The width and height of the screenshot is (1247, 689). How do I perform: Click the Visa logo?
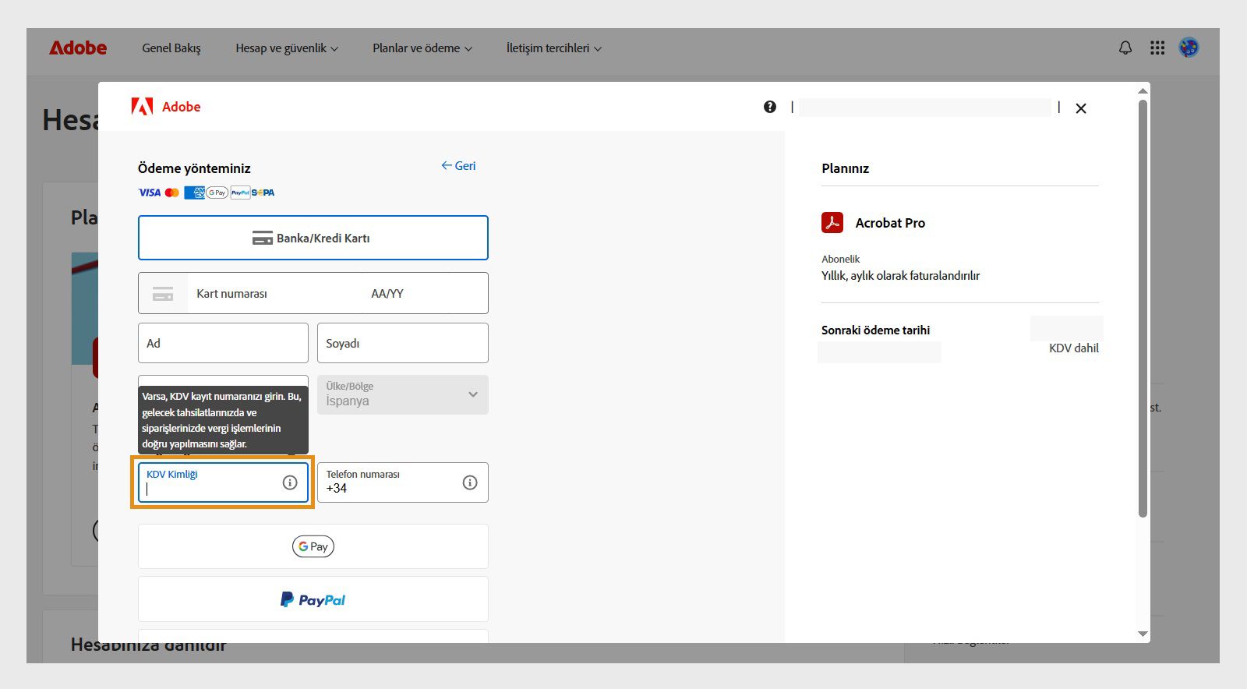tap(150, 193)
